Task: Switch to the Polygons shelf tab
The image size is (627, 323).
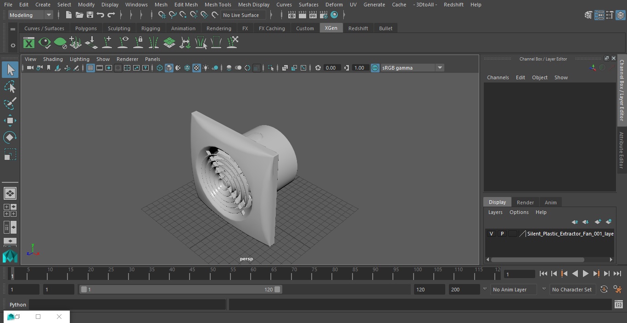Action: 86,28
